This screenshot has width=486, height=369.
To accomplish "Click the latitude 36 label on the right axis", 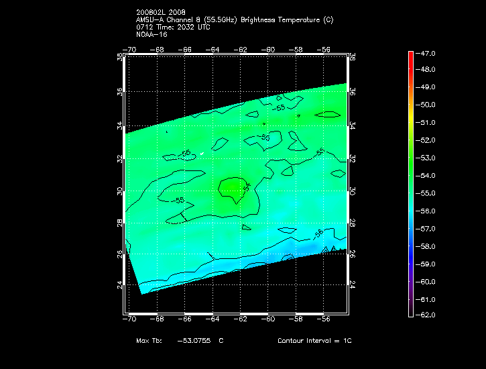I will (353, 91).
